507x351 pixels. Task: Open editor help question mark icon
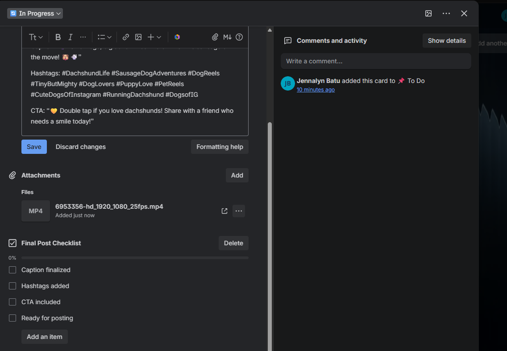(x=239, y=37)
